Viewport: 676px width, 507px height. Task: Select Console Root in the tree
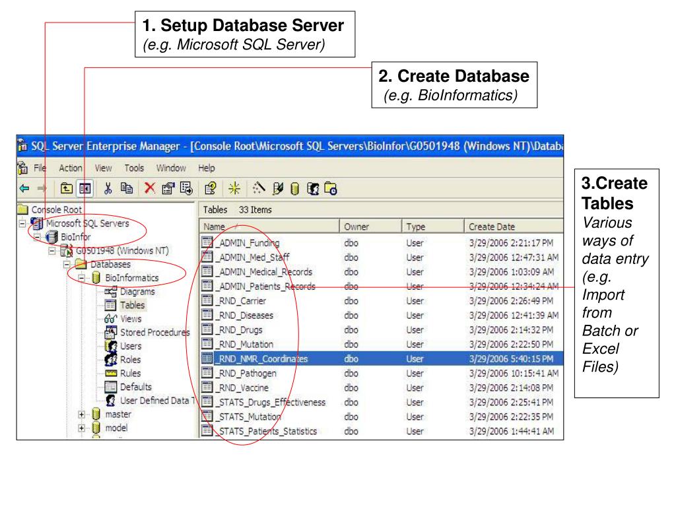(x=57, y=209)
